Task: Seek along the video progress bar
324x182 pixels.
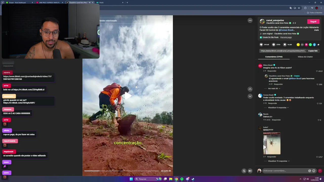Action: (121, 171)
